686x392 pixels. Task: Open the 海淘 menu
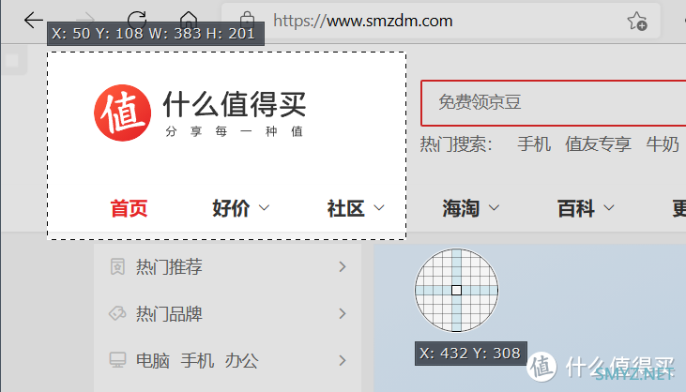point(461,208)
